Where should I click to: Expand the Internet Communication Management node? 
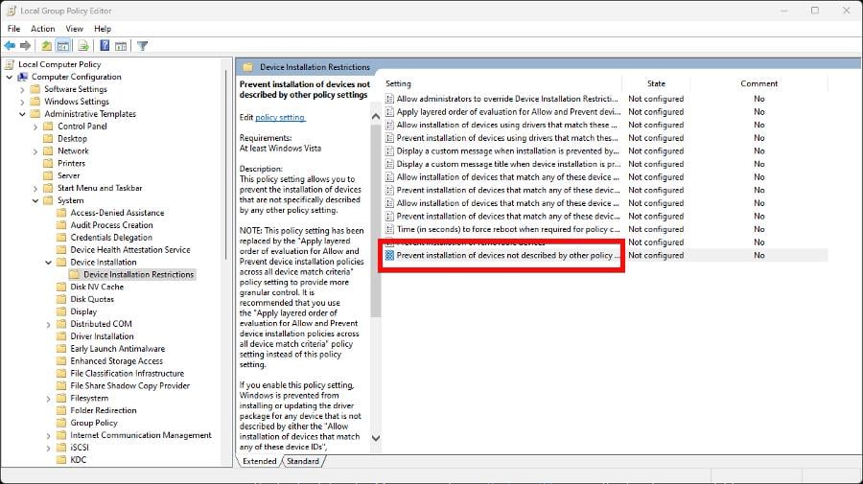[49, 435]
